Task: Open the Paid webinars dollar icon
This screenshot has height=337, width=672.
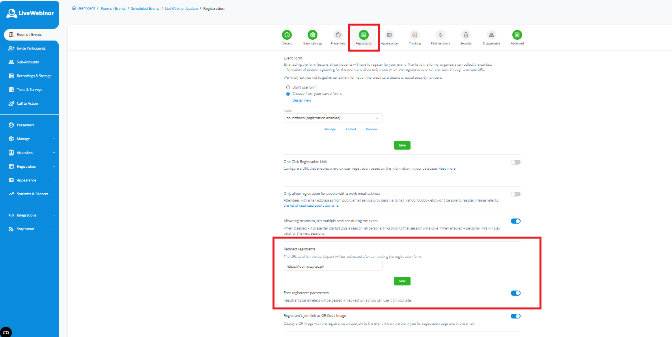Action: point(440,35)
